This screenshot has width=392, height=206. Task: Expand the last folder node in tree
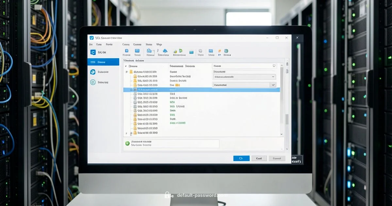126,133
